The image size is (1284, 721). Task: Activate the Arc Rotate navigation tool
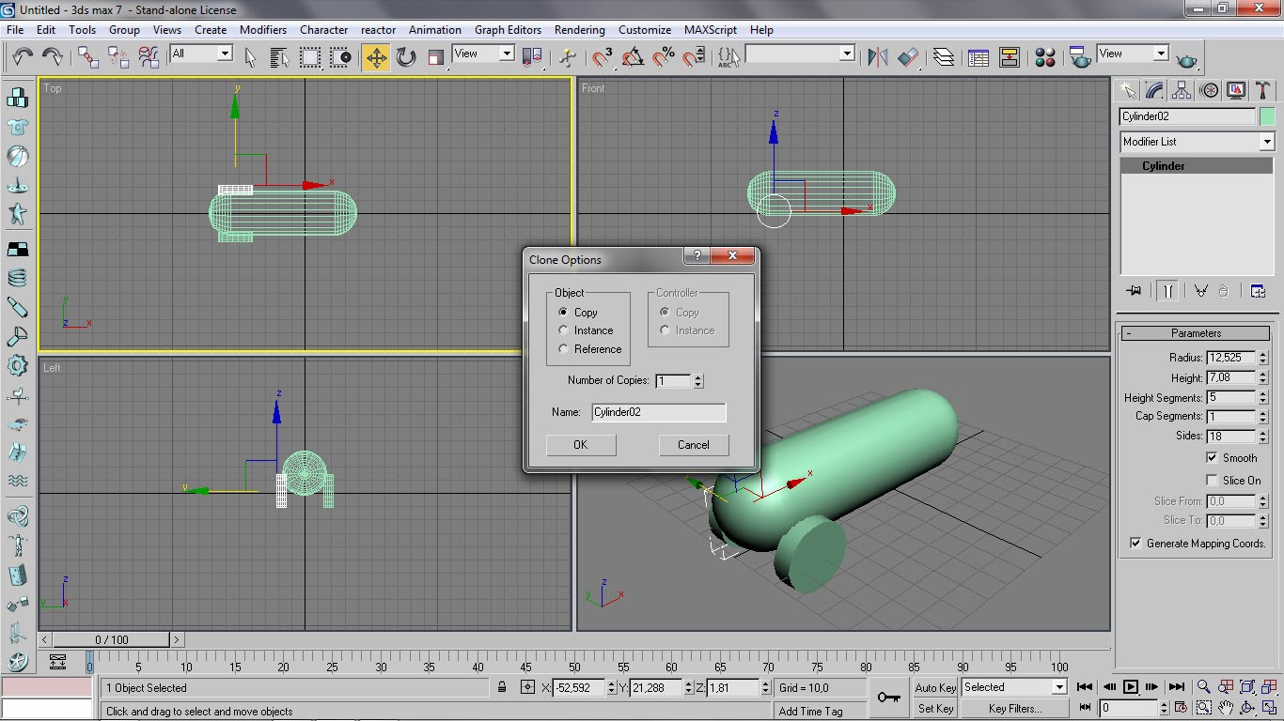(x=1249, y=709)
